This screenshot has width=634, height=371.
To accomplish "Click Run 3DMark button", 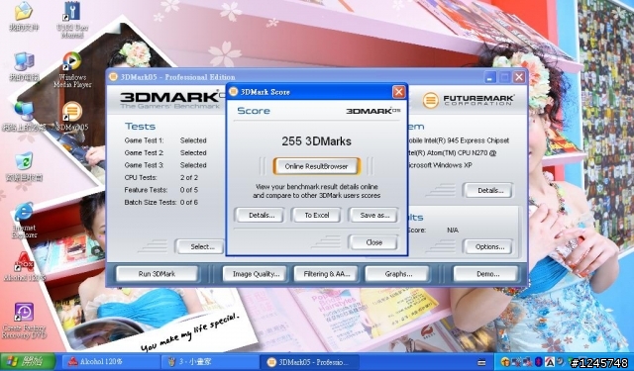I will [x=157, y=274].
